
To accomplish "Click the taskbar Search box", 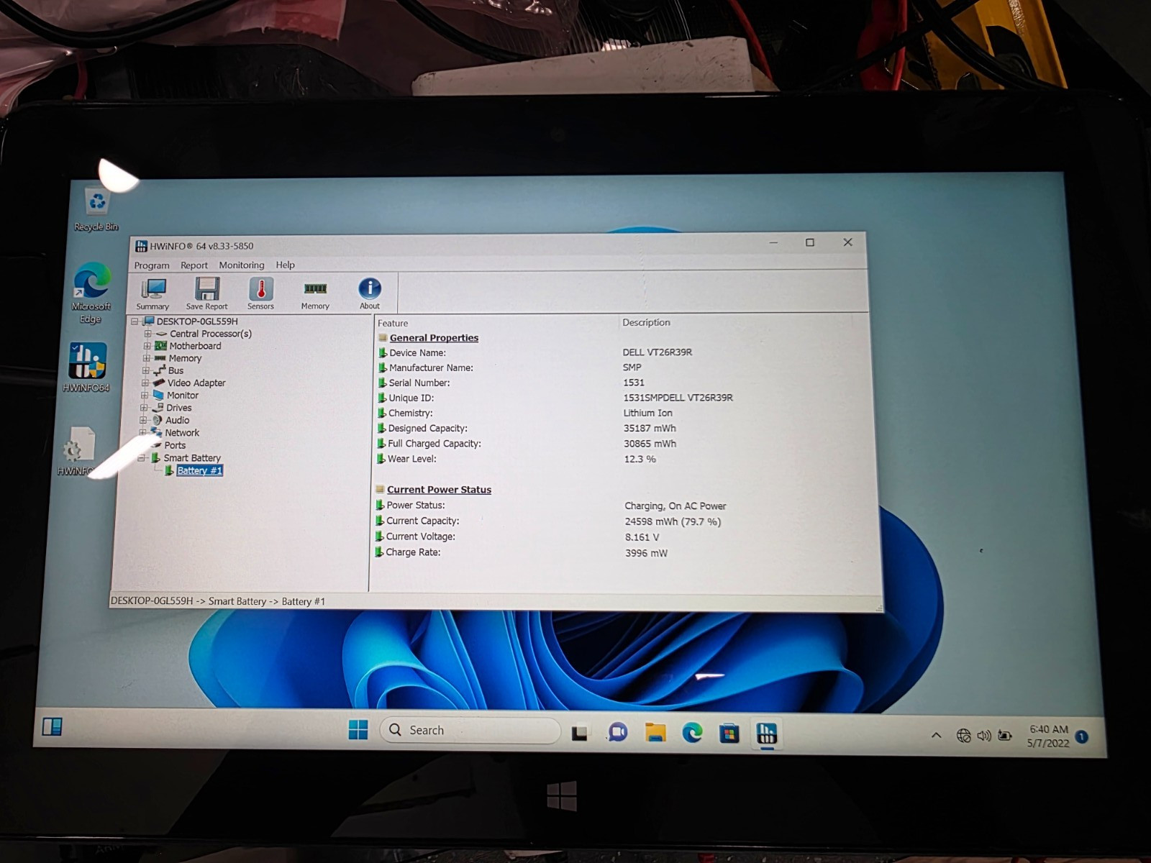I will [470, 730].
